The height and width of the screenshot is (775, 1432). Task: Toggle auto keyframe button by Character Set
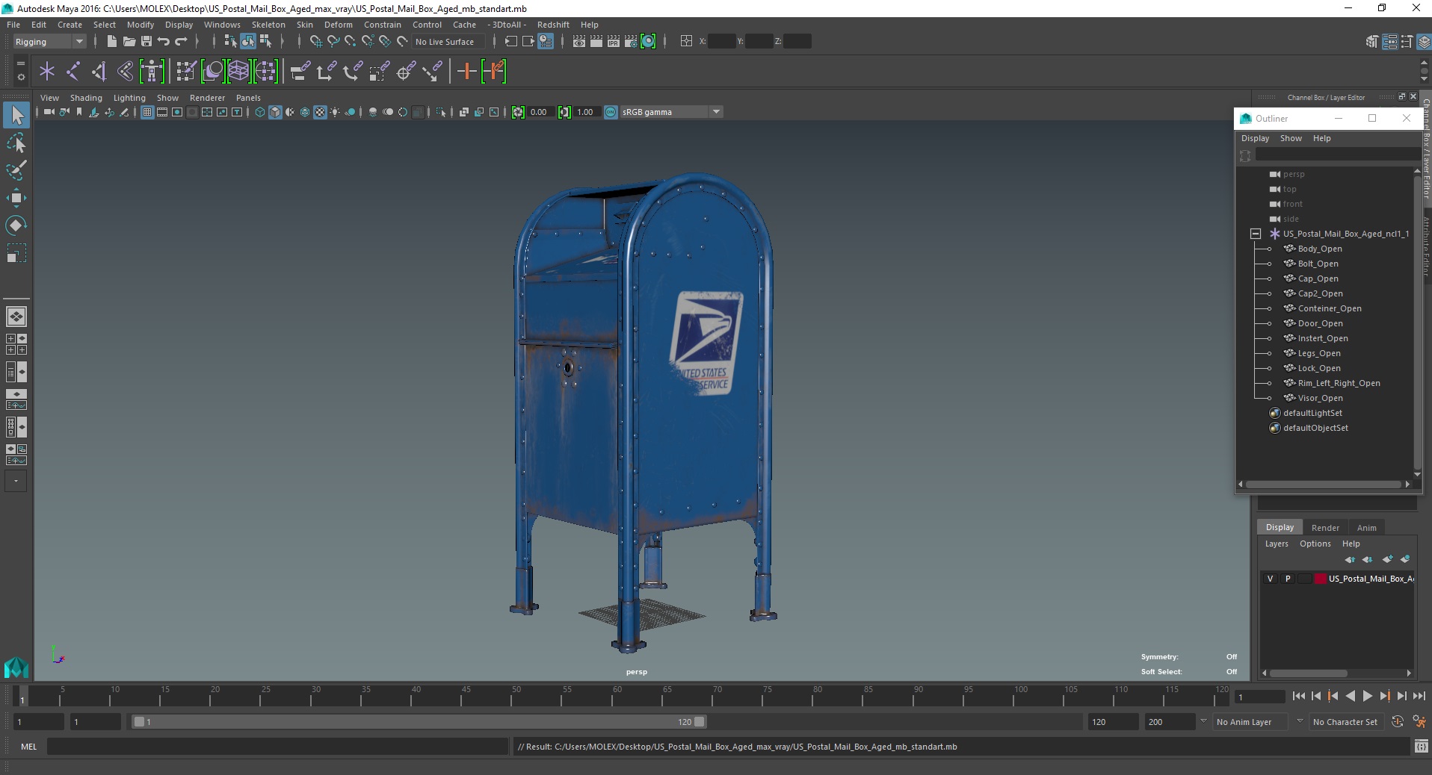tap(1397, 722)
